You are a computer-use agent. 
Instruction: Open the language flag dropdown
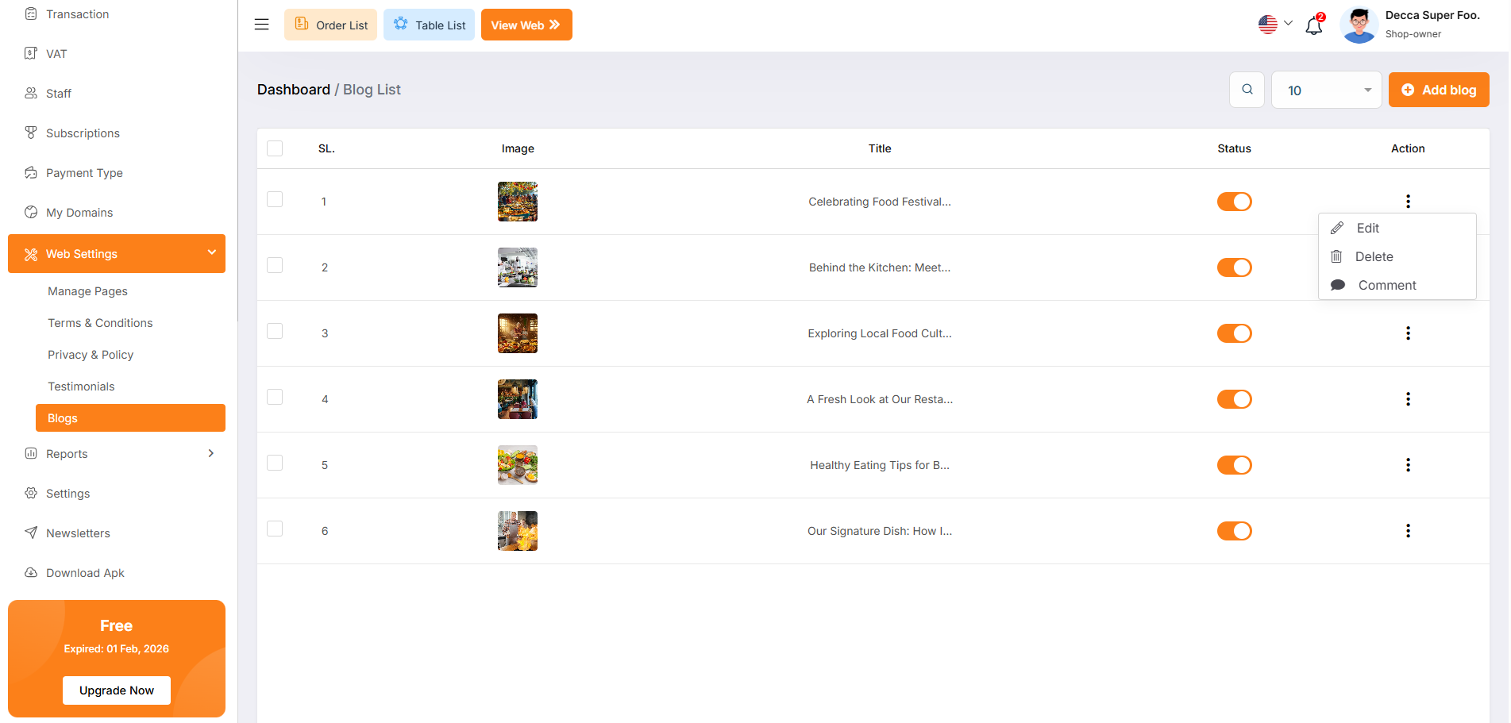click(1275, 25)
